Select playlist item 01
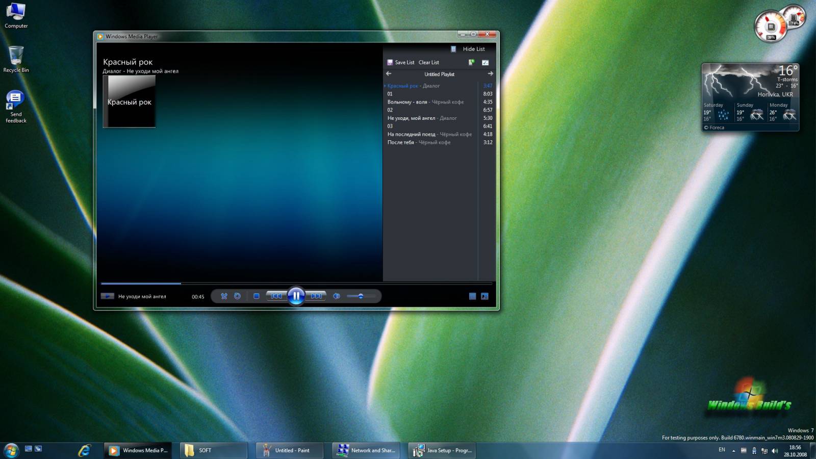 pos(439,94)
